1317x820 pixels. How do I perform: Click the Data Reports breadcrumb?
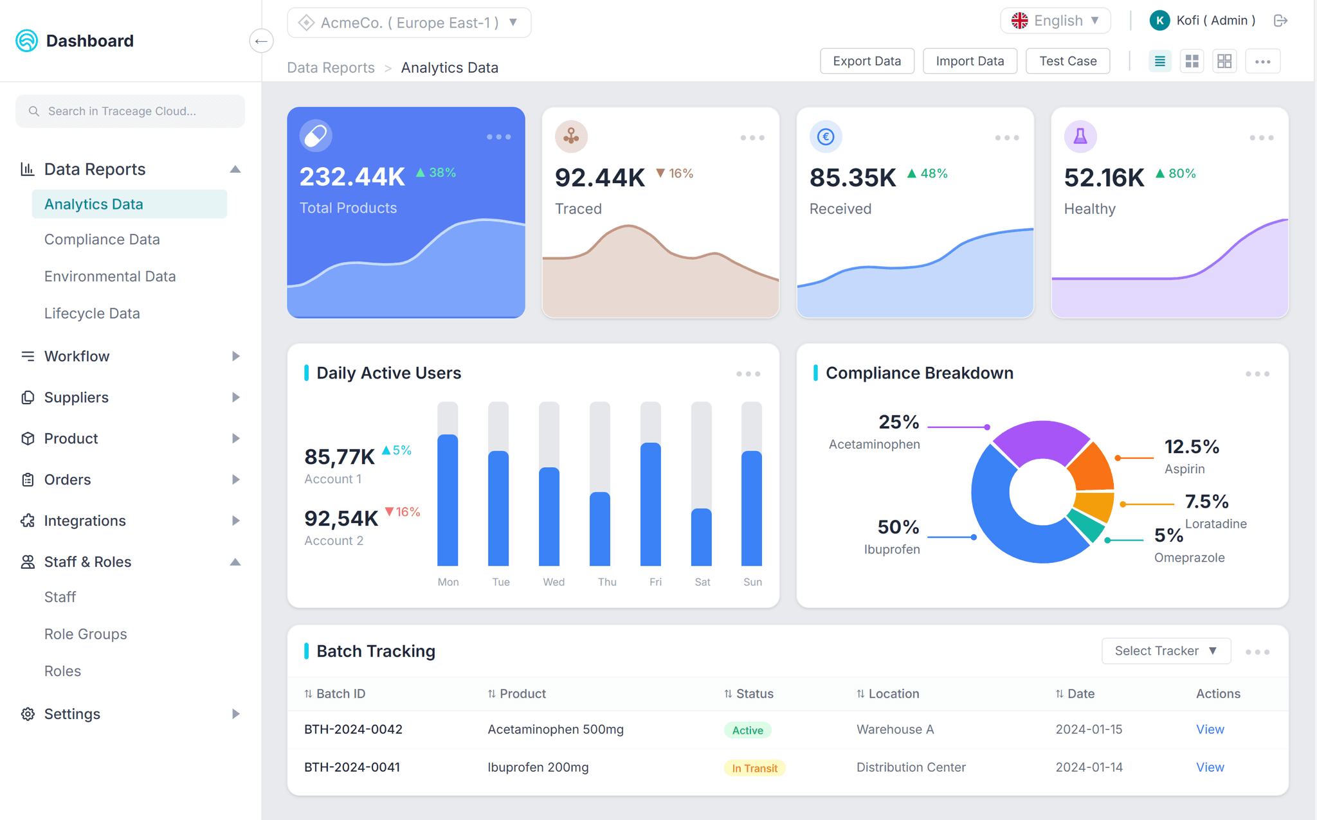[x=330, y=67]
